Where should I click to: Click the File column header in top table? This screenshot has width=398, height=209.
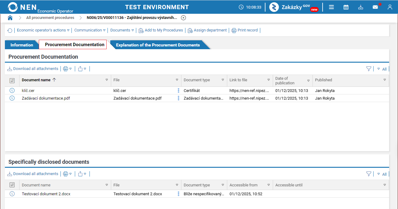pyautogui.click(x=116, y=80)
